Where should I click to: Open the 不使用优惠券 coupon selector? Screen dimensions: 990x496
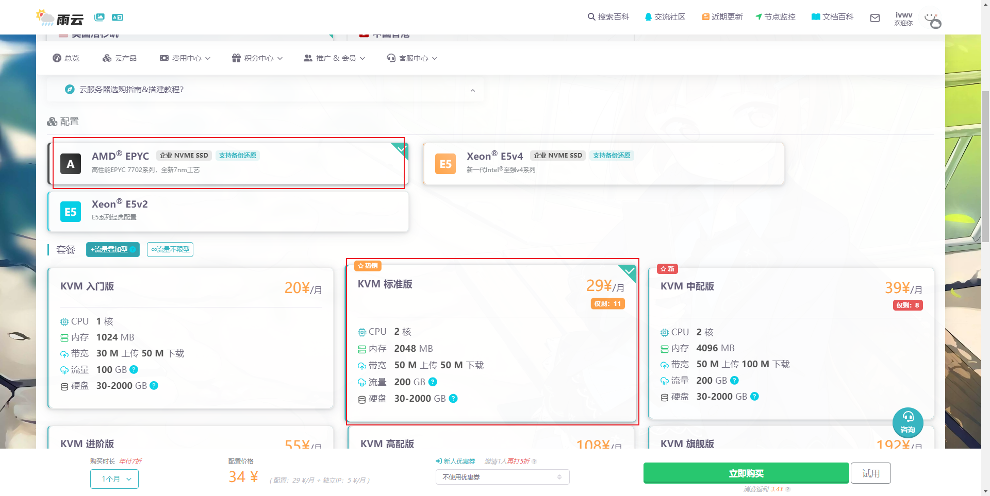(x=502, y=477)
